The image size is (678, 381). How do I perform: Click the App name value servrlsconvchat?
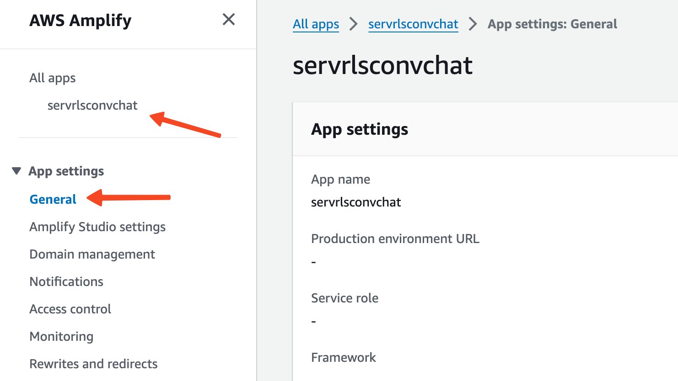click(356, 202)
